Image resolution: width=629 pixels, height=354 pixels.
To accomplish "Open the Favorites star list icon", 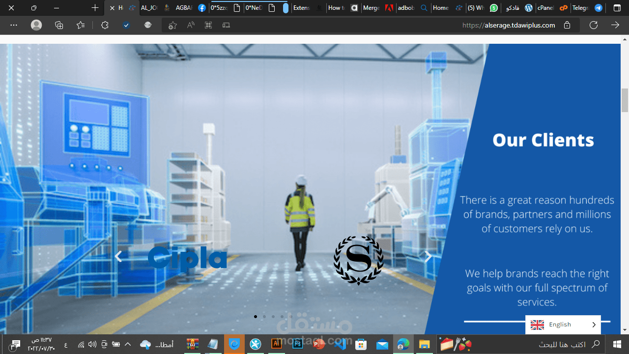I will coord(81,25).
